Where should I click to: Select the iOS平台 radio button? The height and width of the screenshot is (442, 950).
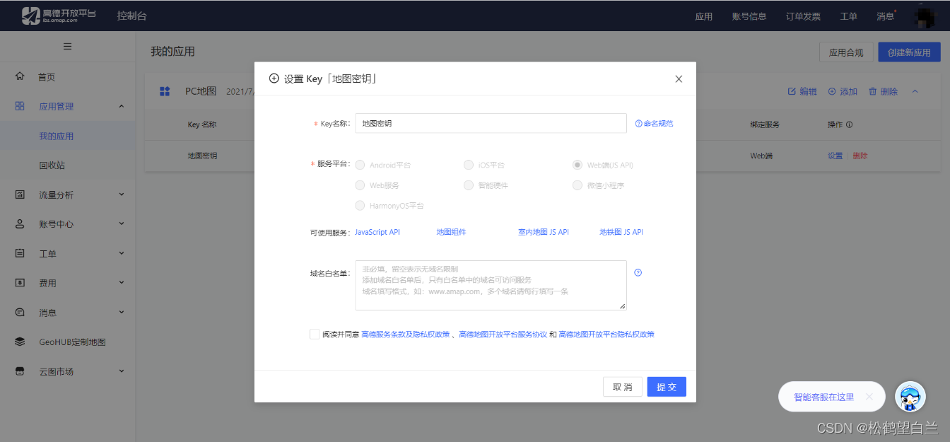coord(469,165)
